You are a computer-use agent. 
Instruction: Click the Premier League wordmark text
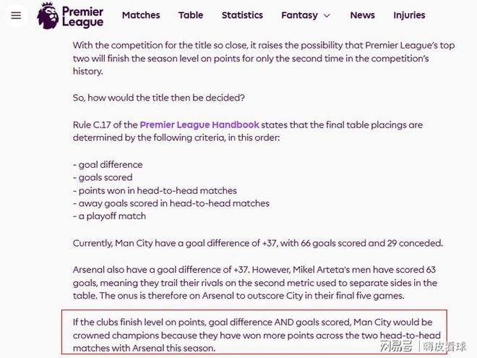point(82,16)
